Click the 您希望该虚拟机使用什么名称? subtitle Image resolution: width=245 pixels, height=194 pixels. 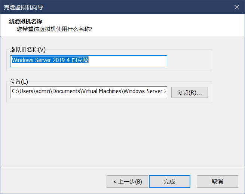coord(55,29)
